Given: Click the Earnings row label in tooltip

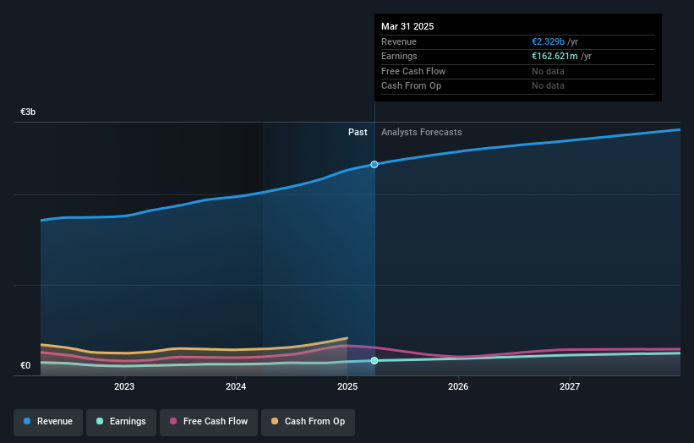Looking at the screenshot, I should (399, 56).
